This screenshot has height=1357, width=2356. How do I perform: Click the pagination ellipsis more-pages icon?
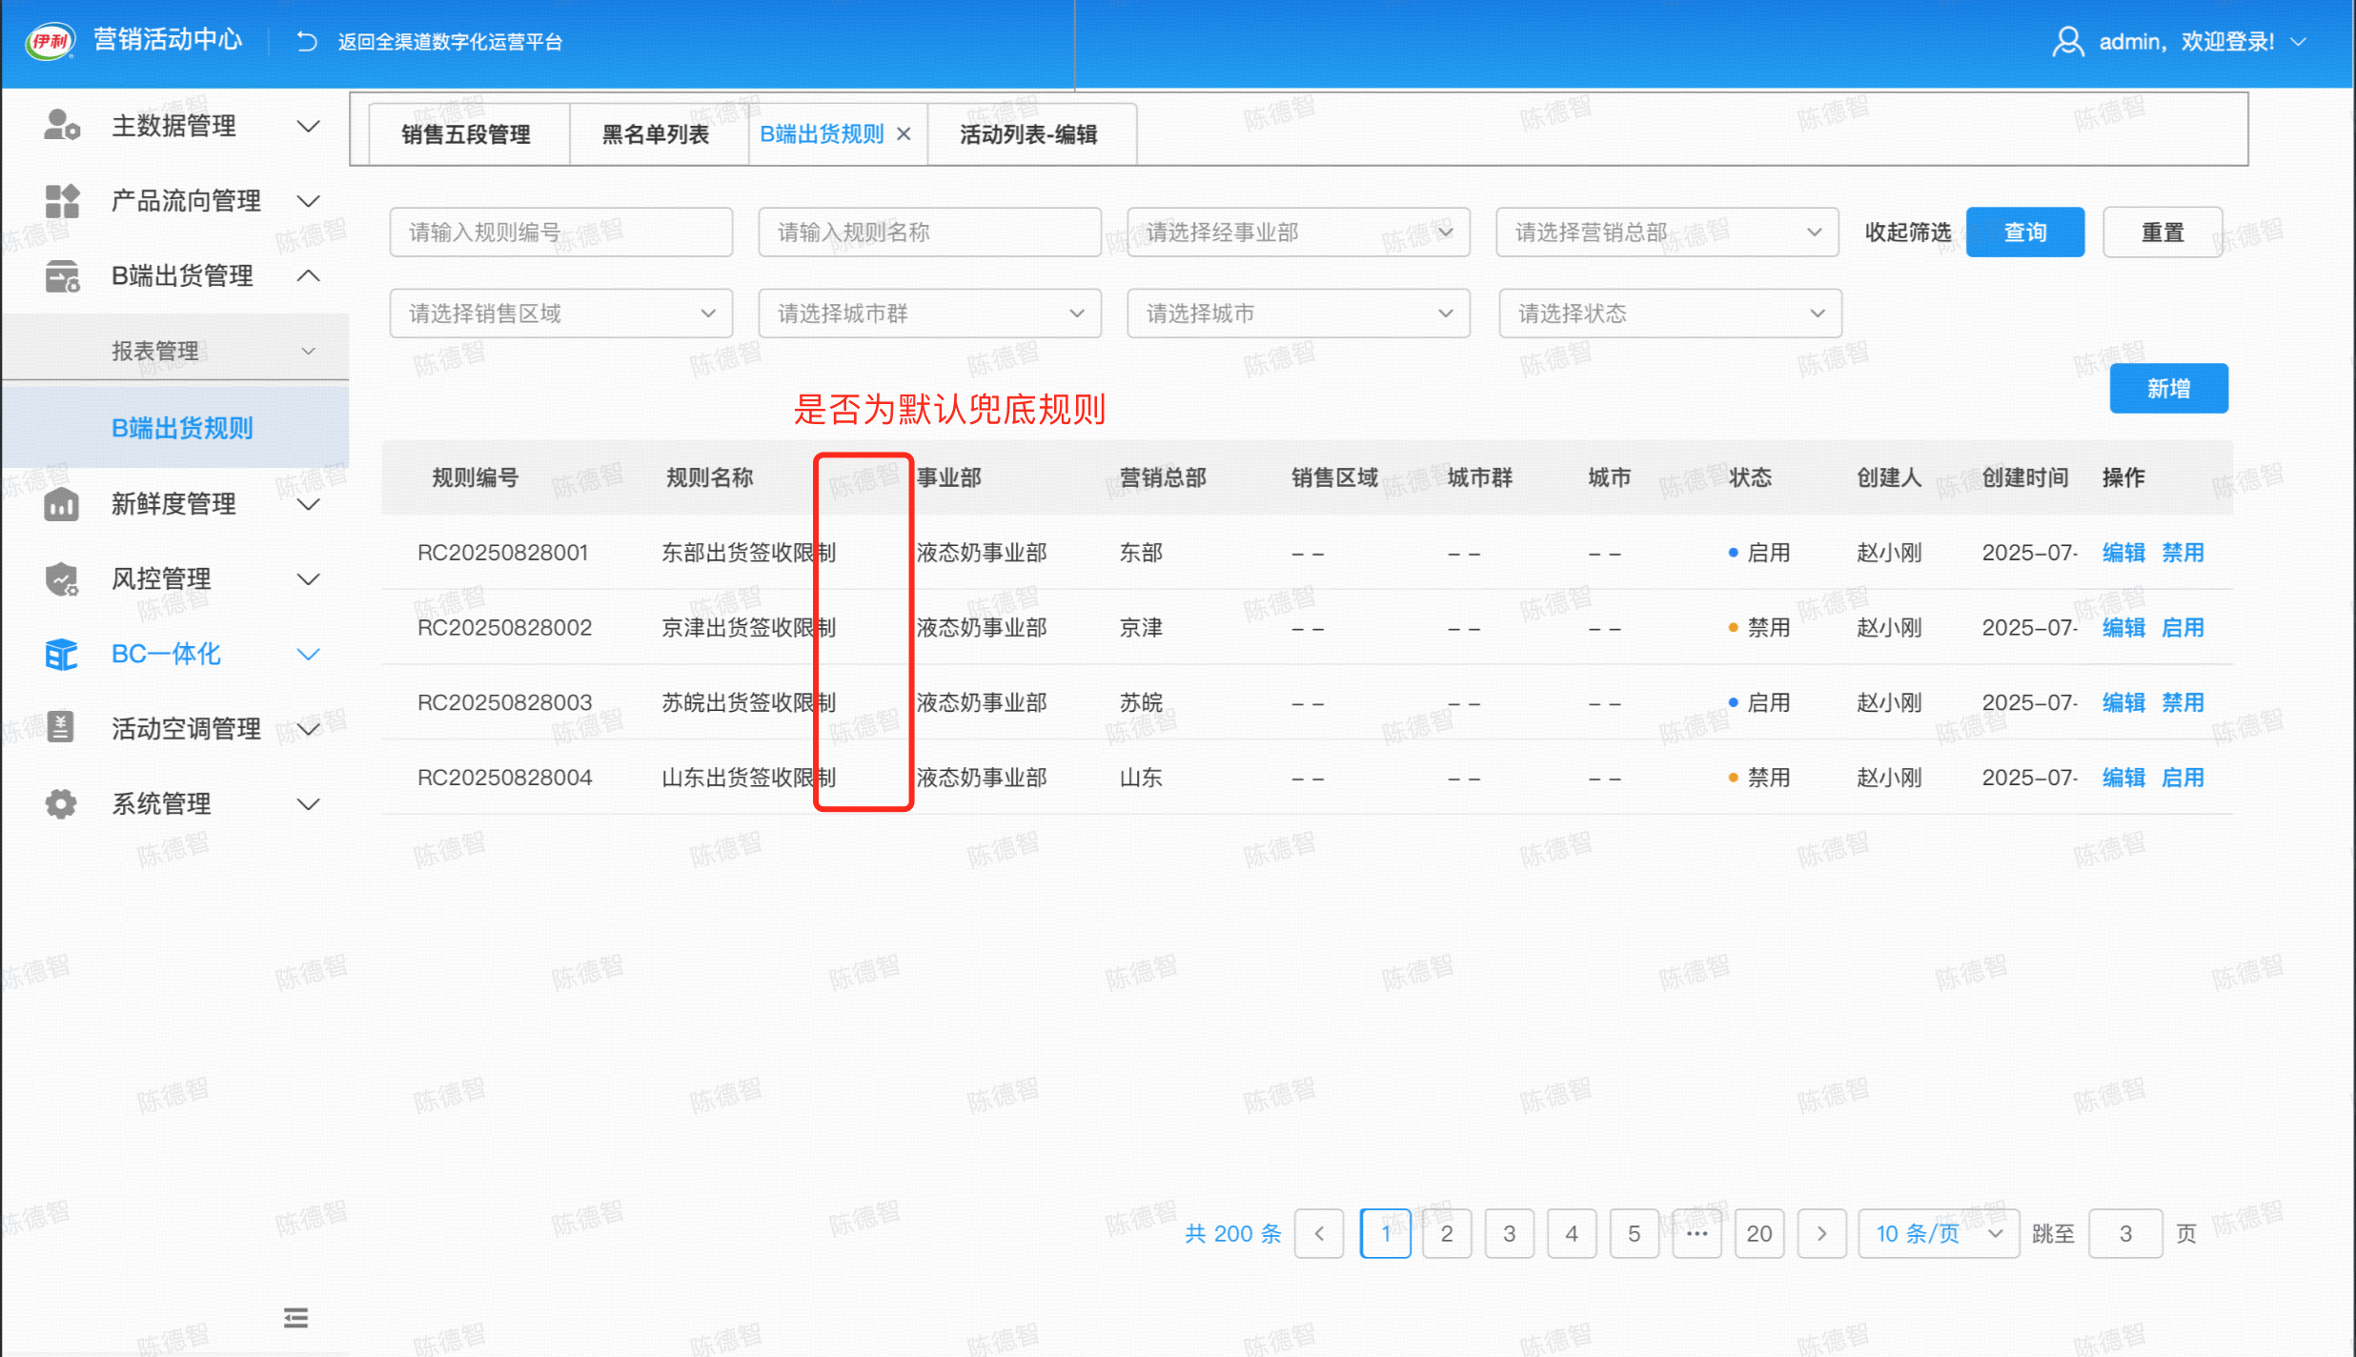(1696, 1233)
